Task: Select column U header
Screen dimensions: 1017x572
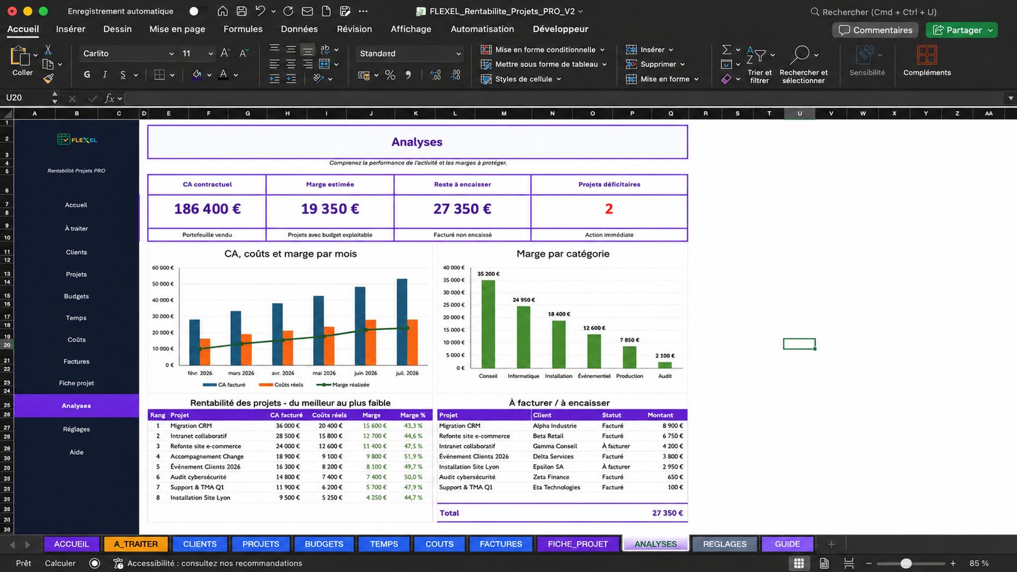Action: pyautogui.click(x=800, y=113)
